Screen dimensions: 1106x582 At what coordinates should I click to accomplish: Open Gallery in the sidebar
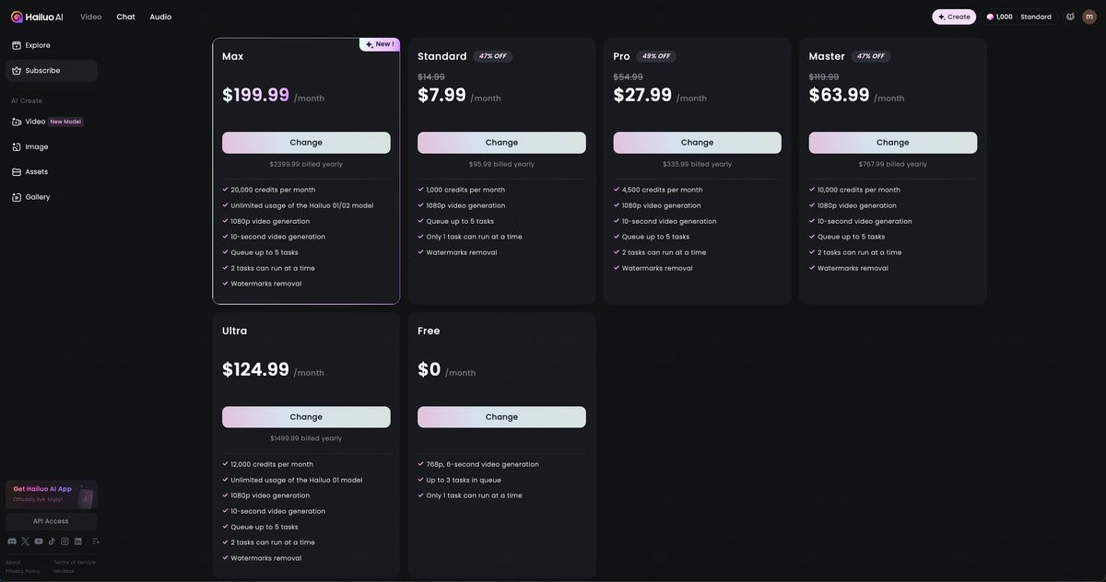coord(38,197)
